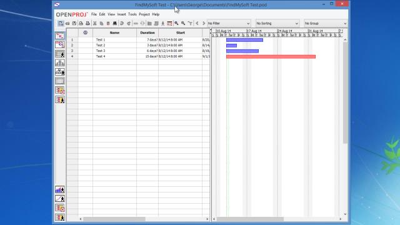Click the New project toolbar icon
The height and width of the screenshot is (225, 400).
click(61, 24)
